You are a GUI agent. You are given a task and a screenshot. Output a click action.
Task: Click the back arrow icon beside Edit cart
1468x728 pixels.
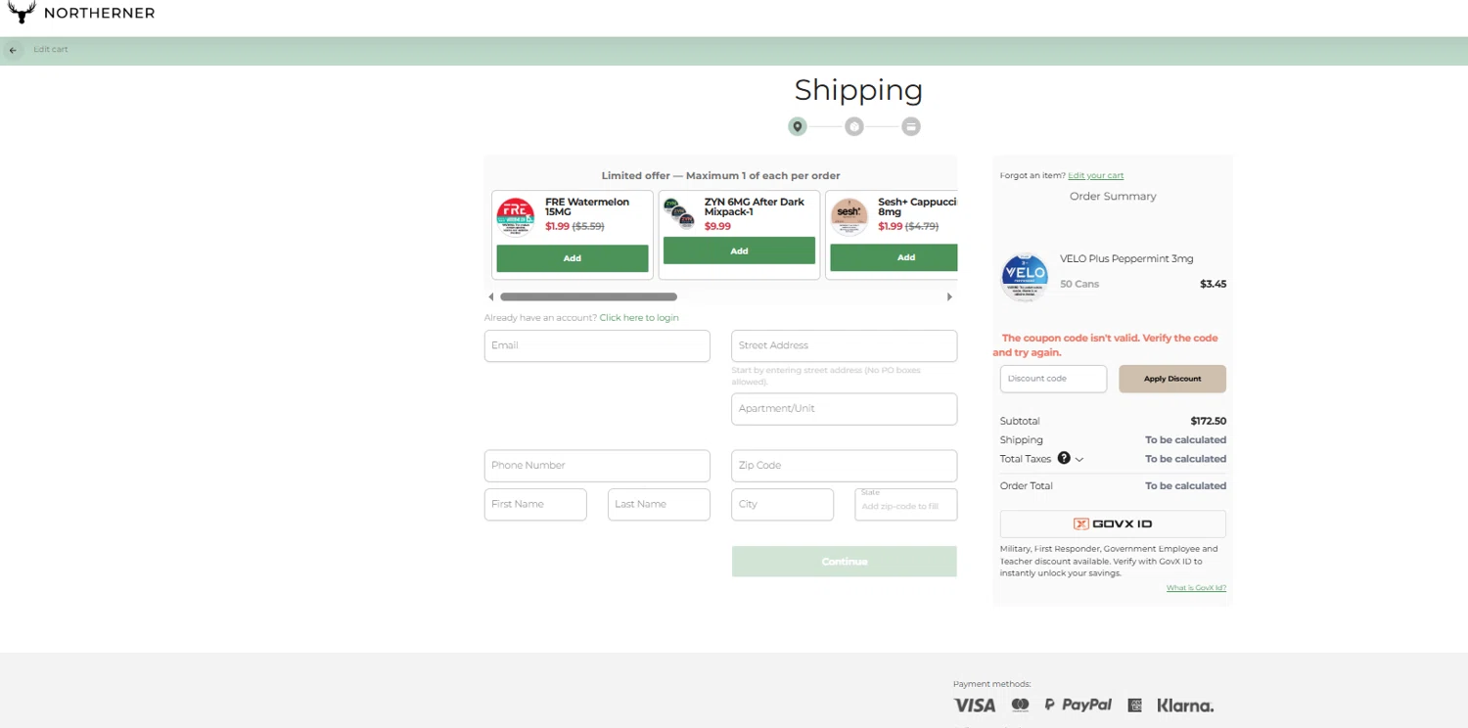click(x=13, y=50)
